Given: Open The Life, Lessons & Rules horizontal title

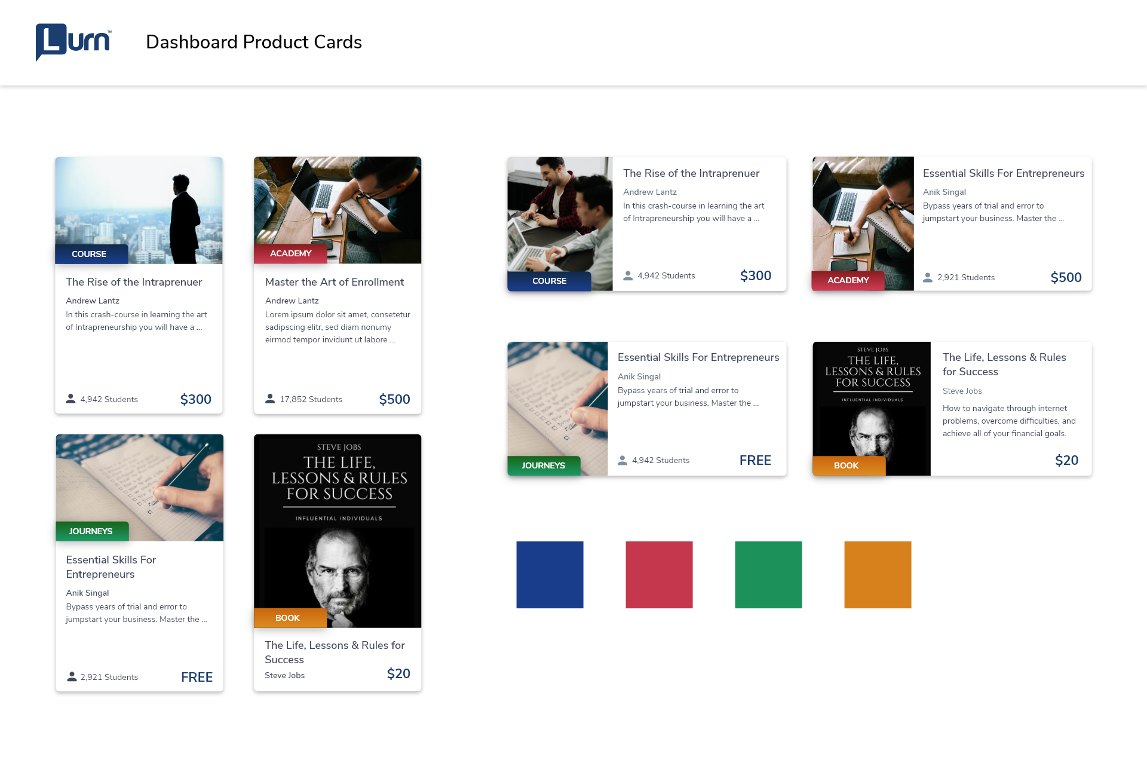Looking at the screenshot, I should (x=1004, y=364).
